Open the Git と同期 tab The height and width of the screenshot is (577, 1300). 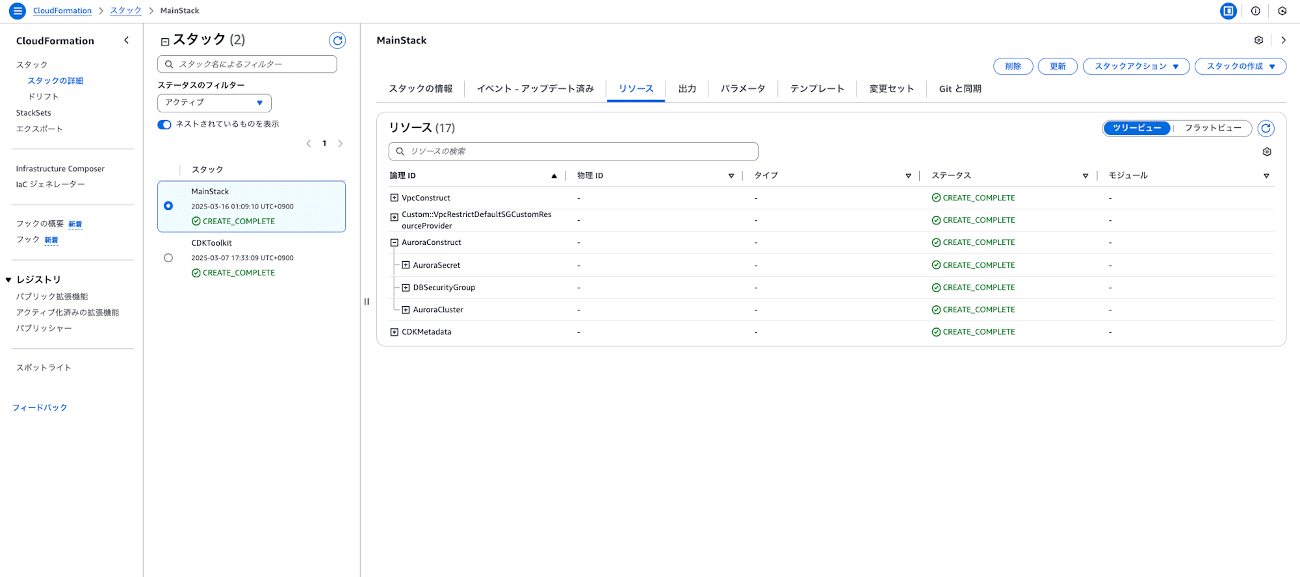coord(960,89)
